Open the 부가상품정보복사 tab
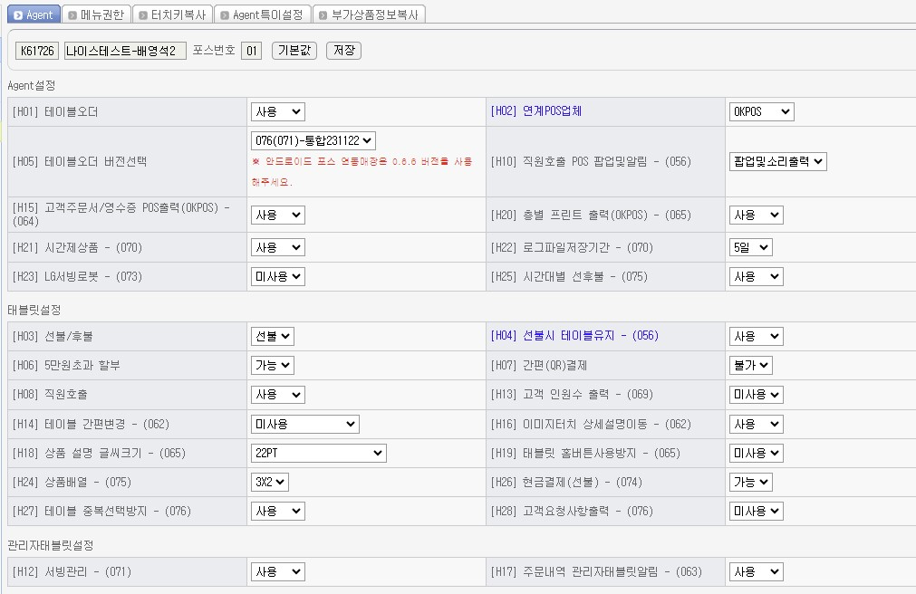The width and height of the screenshot is (916, 594). pyautogui.click(x=368, y=14)
